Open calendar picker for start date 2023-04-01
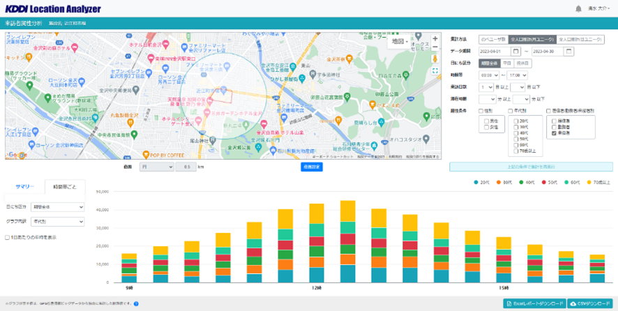618x311 pixels. (x=515, y=51)
